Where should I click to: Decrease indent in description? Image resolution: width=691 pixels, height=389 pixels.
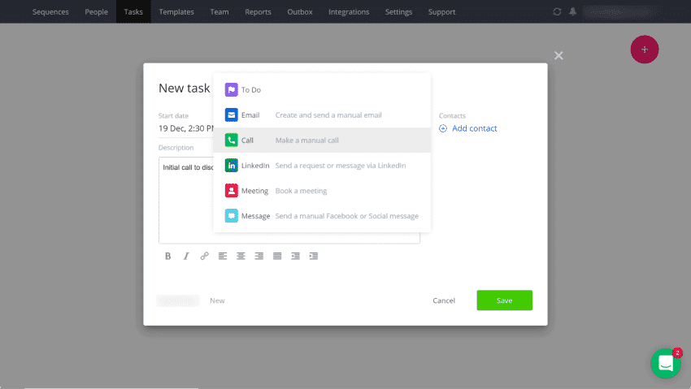(295, 256)
